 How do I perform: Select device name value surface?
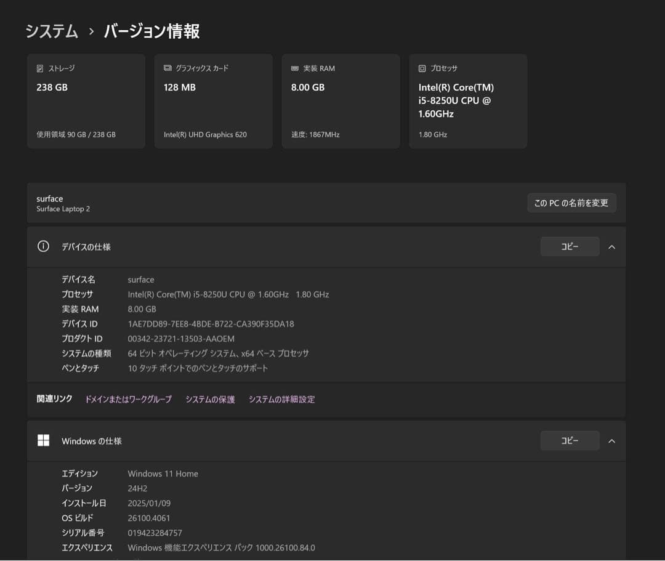(x=141, y=280)
